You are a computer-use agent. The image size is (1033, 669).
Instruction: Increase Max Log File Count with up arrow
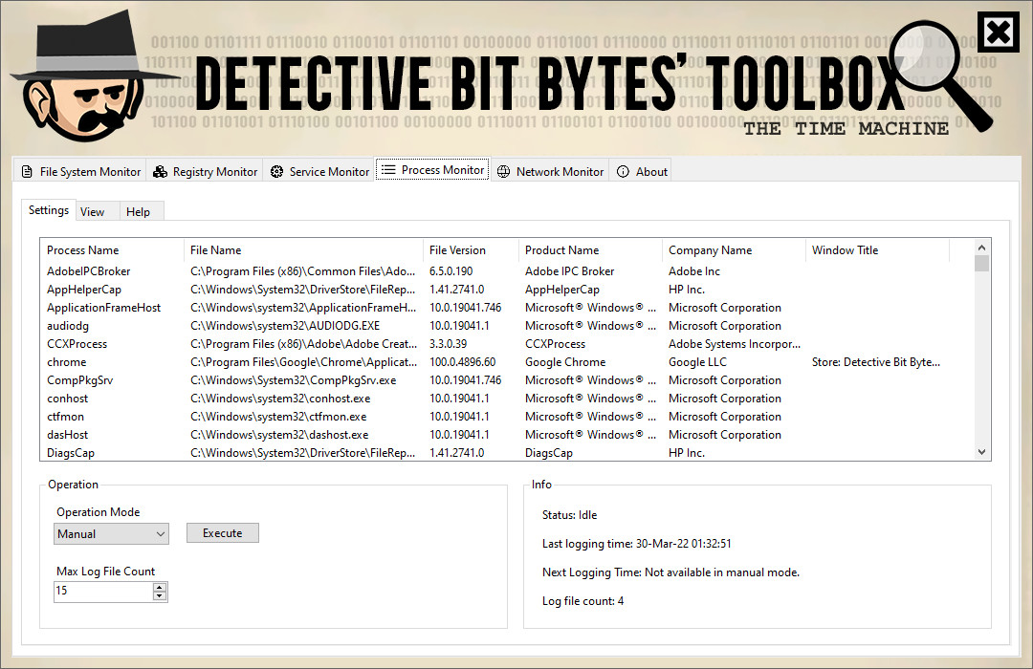160,587
